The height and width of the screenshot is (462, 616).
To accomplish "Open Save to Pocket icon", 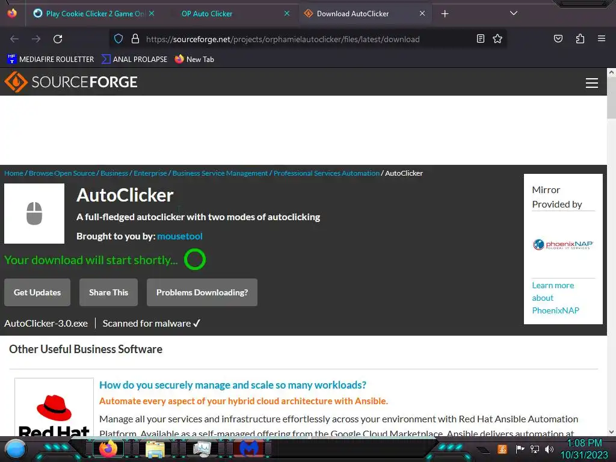I will [558, 38].
